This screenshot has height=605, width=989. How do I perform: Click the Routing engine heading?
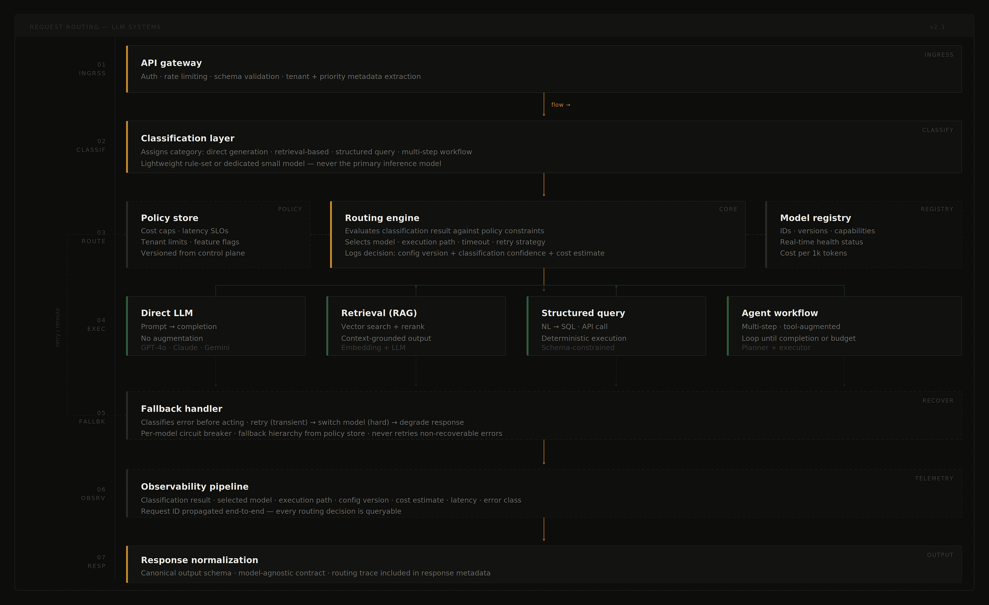pos(382,218)
